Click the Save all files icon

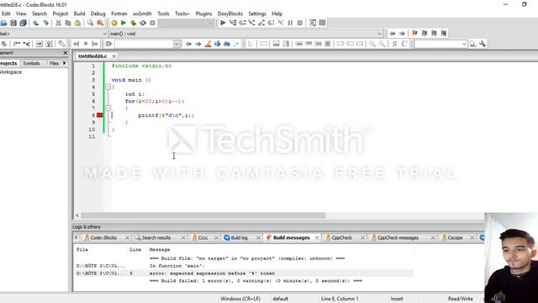click(23, 23)
